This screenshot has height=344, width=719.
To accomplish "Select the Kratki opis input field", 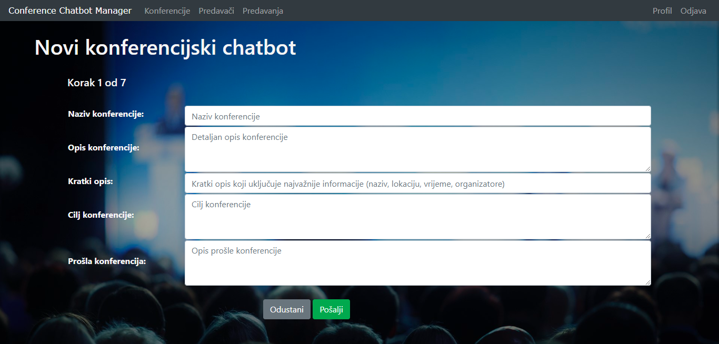I will pyautogui.click(x=418, y=184).
